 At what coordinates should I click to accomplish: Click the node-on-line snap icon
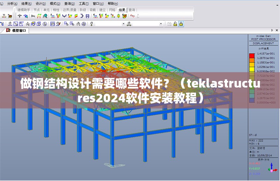tap(10, 24)
